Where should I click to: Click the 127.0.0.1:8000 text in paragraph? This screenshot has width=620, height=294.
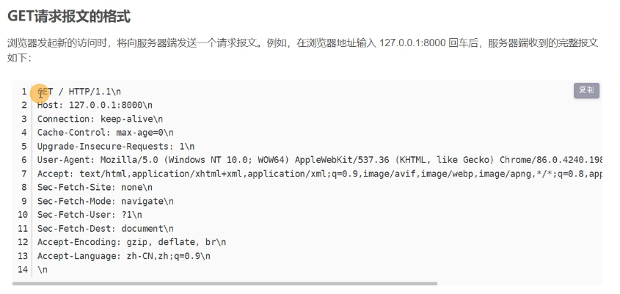[x=412, y=43]
